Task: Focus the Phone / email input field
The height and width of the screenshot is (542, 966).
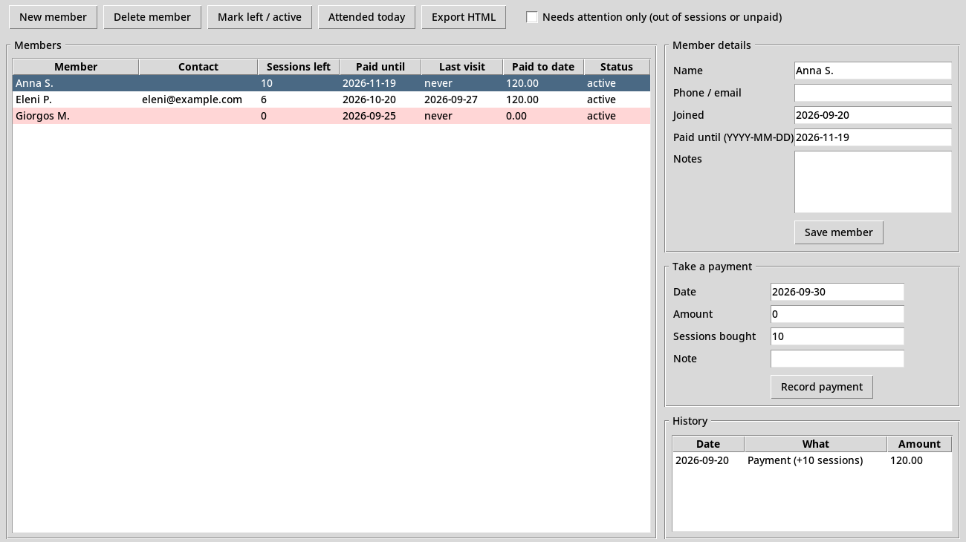Action: 873,93
